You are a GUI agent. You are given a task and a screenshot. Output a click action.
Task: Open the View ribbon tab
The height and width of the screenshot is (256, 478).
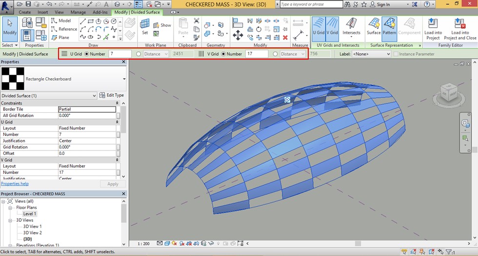pos(59,12)
